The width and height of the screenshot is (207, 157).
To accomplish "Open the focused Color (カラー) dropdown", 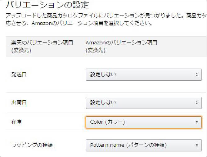I will [x=143, y=122].
